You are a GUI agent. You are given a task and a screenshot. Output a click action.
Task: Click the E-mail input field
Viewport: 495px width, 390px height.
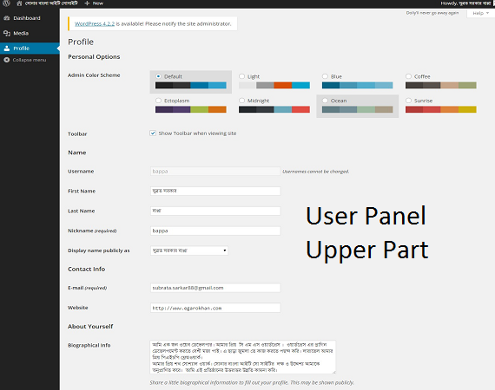pyautogui.click(x=215, y=288)
